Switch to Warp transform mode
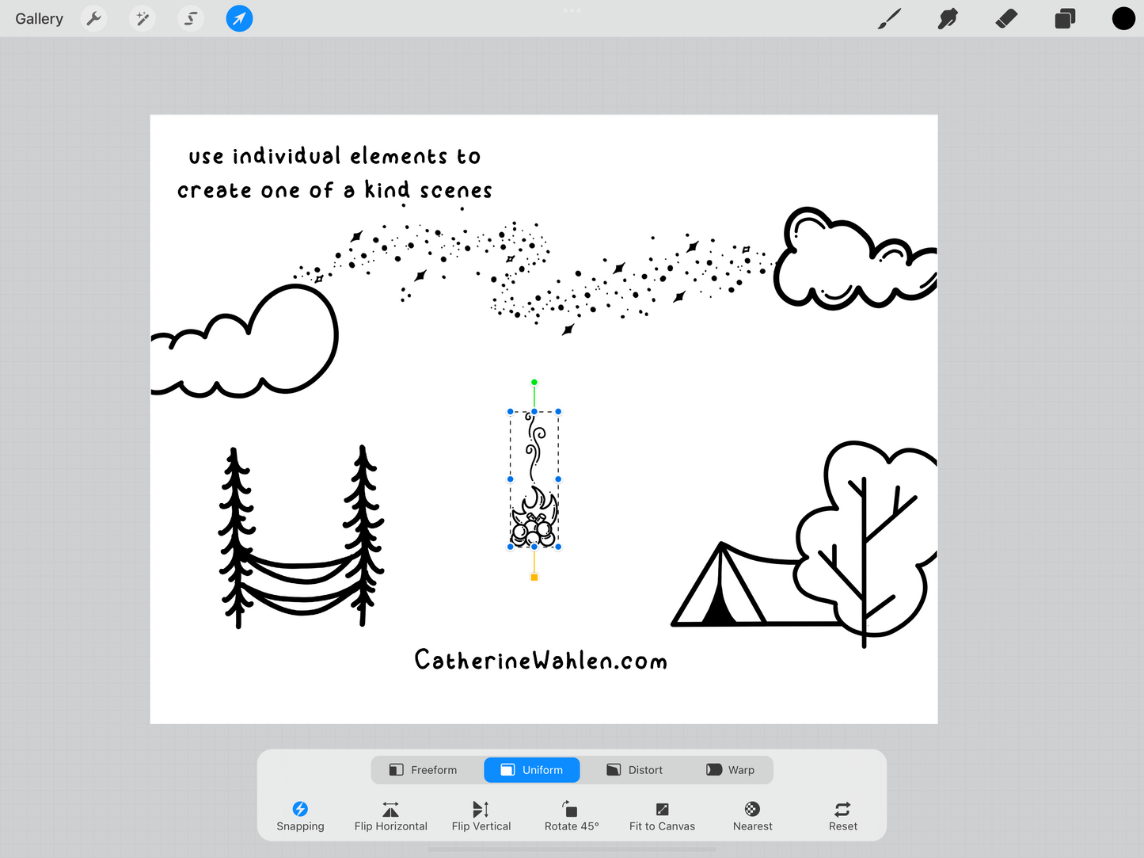 click(x=730, y=770)
